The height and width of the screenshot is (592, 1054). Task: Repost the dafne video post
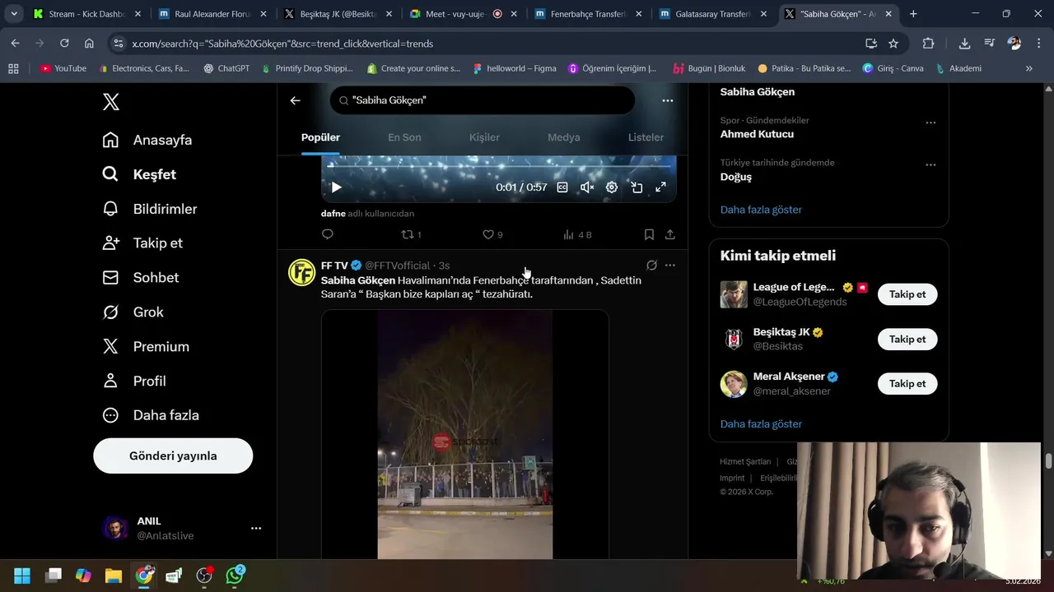point(411,234)
